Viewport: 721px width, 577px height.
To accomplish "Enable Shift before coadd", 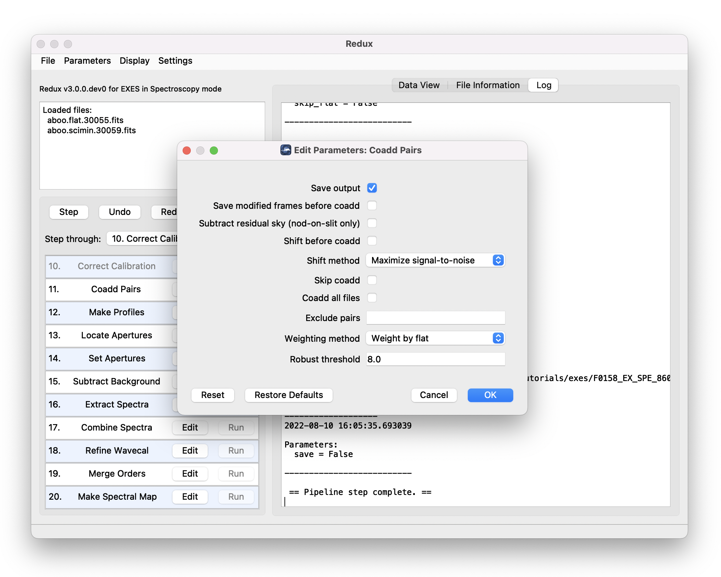I will 372,241.
